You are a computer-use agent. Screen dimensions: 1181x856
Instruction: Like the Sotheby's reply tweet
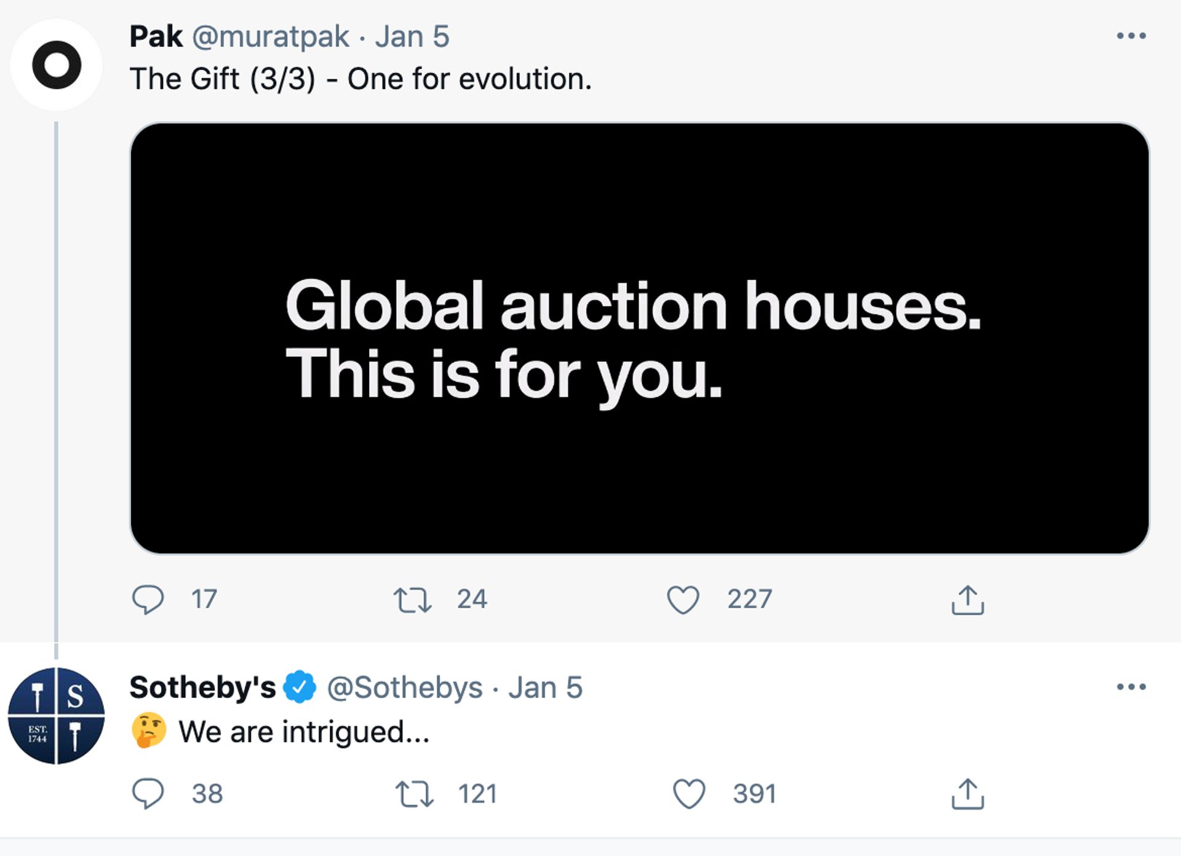click(x=689, y=793)
